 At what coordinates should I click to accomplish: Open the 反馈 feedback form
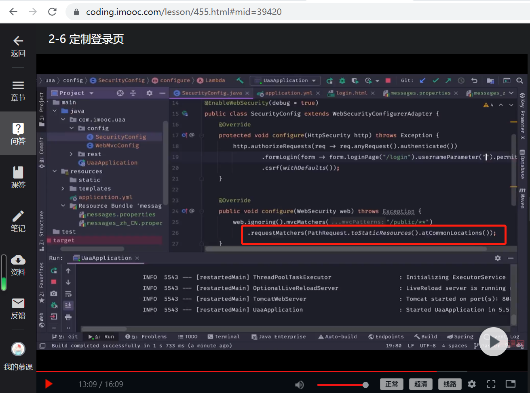coord(18,309)
